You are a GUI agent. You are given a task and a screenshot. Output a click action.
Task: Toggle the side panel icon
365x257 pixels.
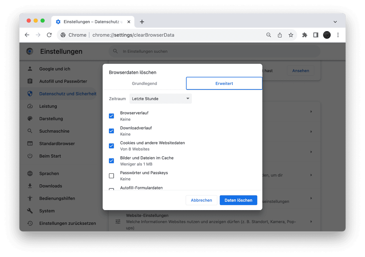coord(315,35)
